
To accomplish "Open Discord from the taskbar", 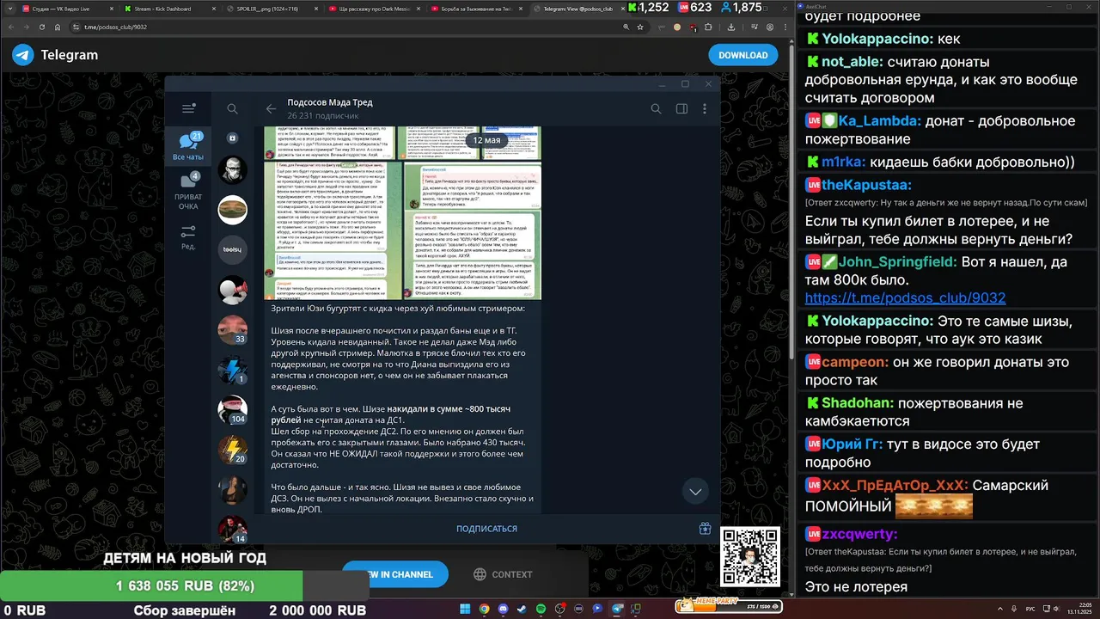I will pyautogui.click(x=504, y=609).
